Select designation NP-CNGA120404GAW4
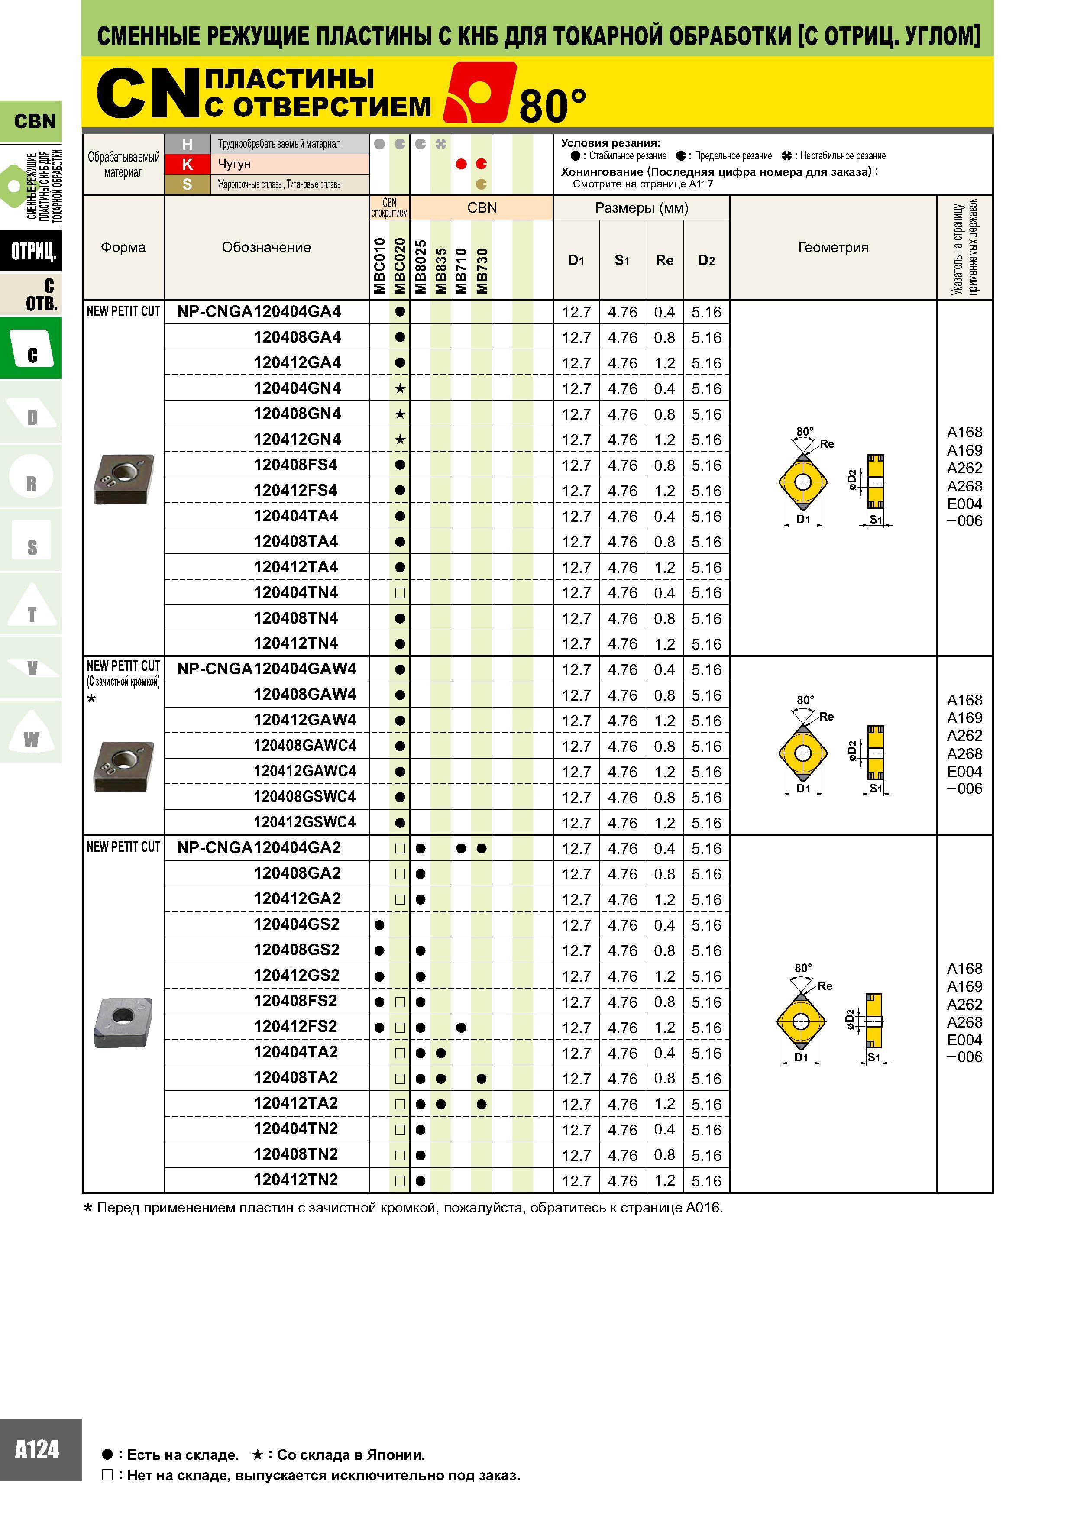The image size is (1074, 1519). coord(267,669)
